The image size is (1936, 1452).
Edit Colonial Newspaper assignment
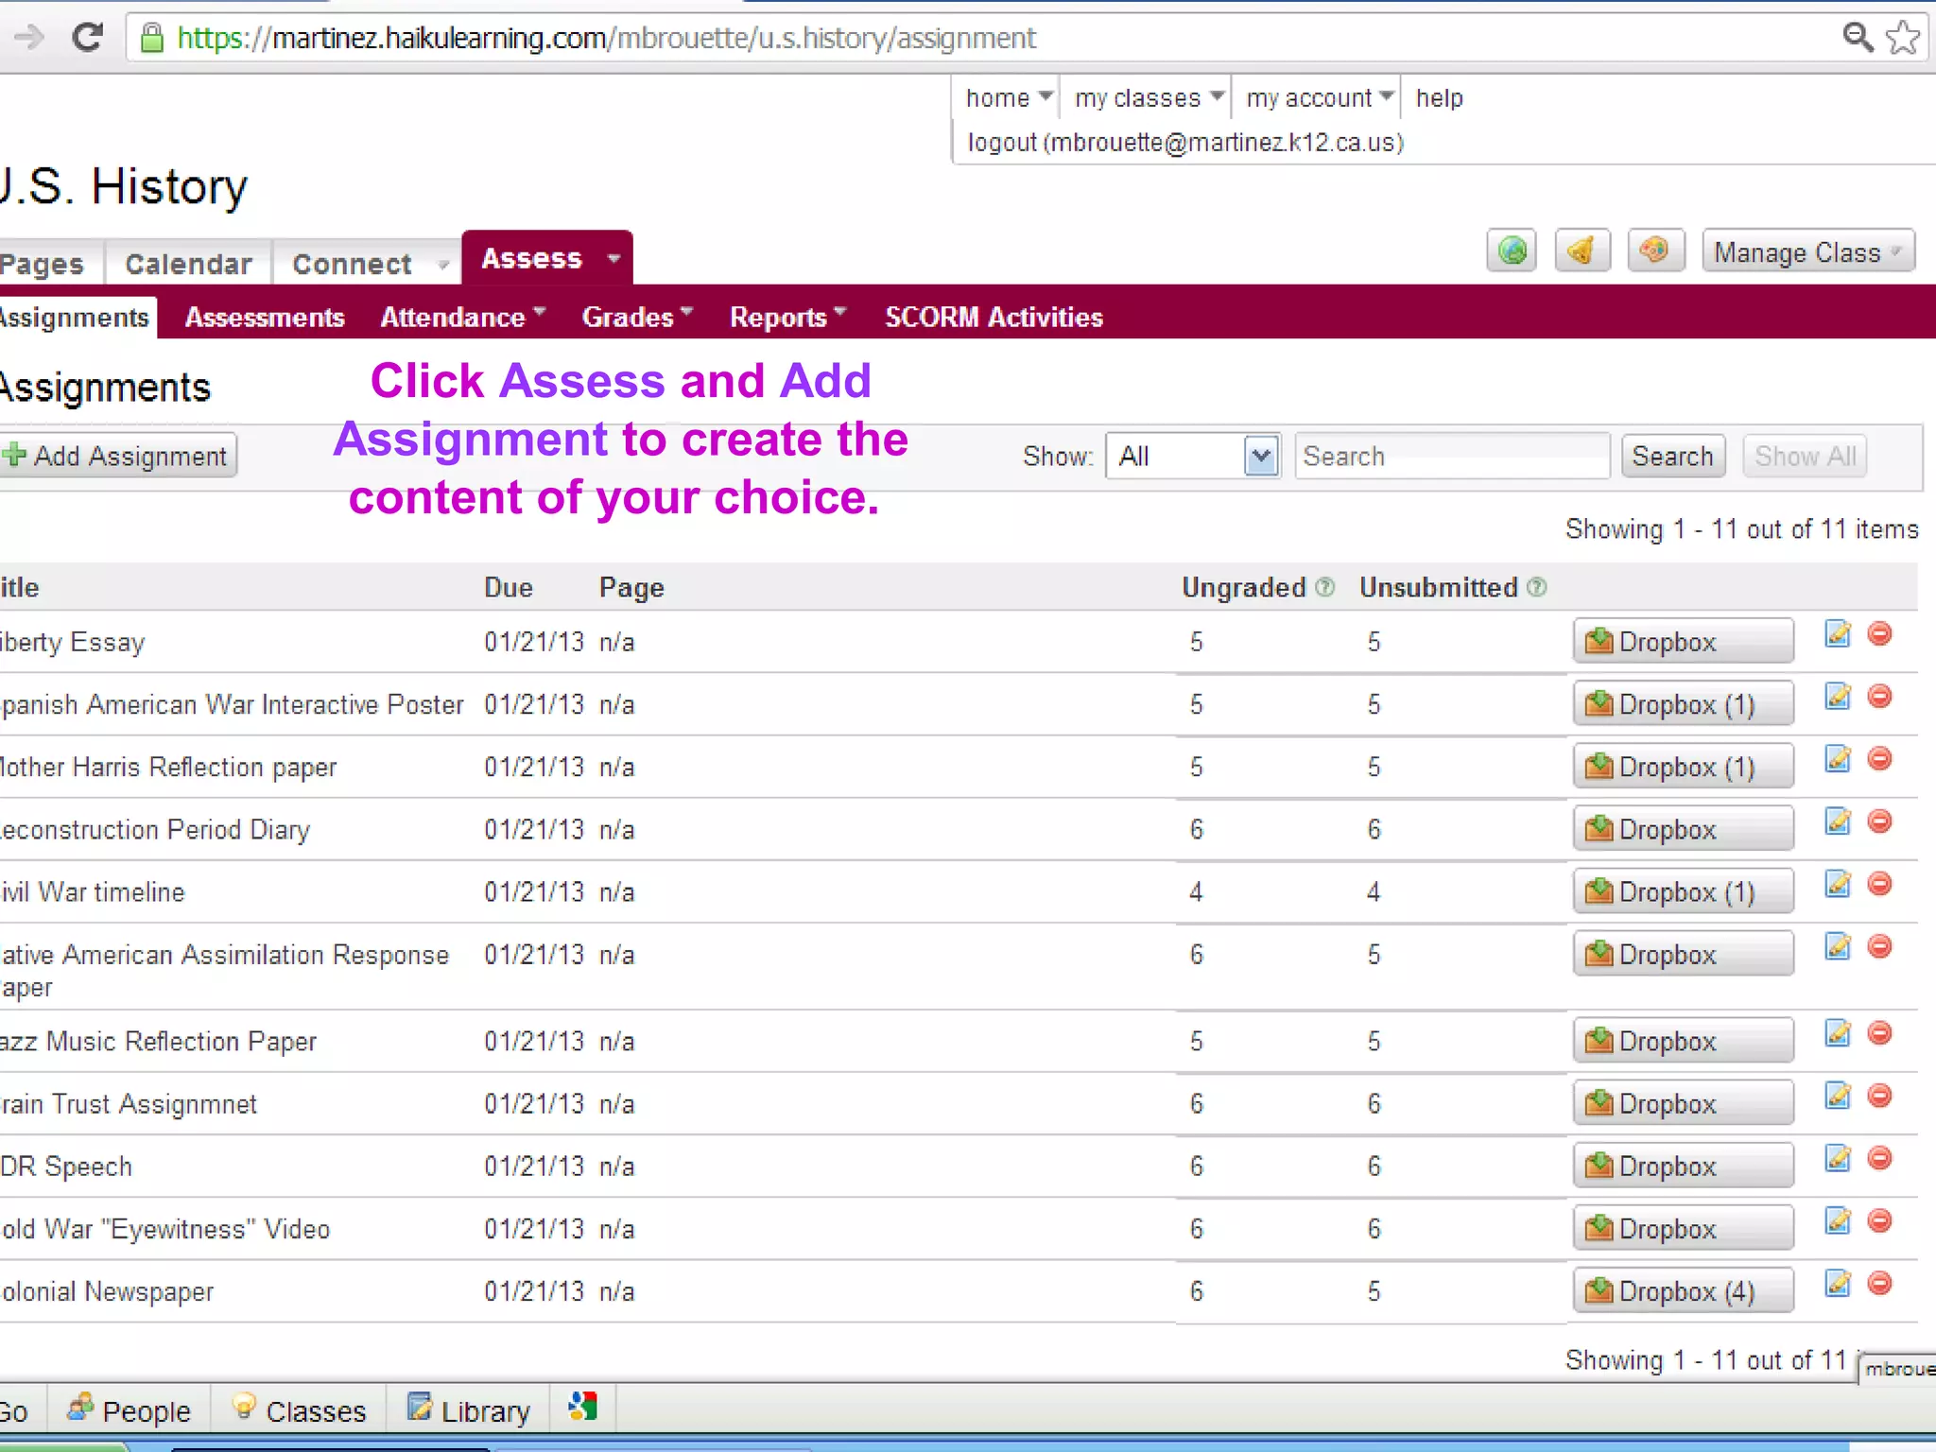coord(1838,1284)
